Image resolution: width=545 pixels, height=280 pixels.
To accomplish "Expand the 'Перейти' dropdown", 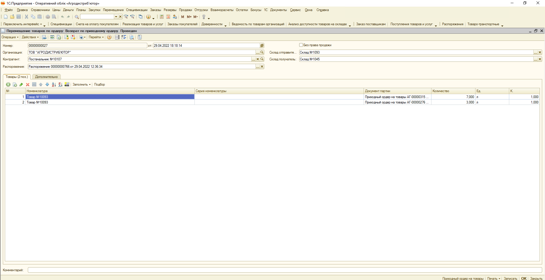I will coord(96,37).
